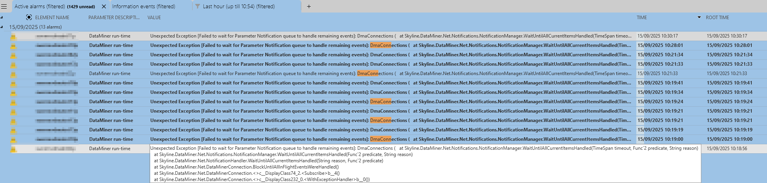
Task: Click alarm severity icon of the 10:19:24 row
Action: pyautogui.click(x=13, y=102)
